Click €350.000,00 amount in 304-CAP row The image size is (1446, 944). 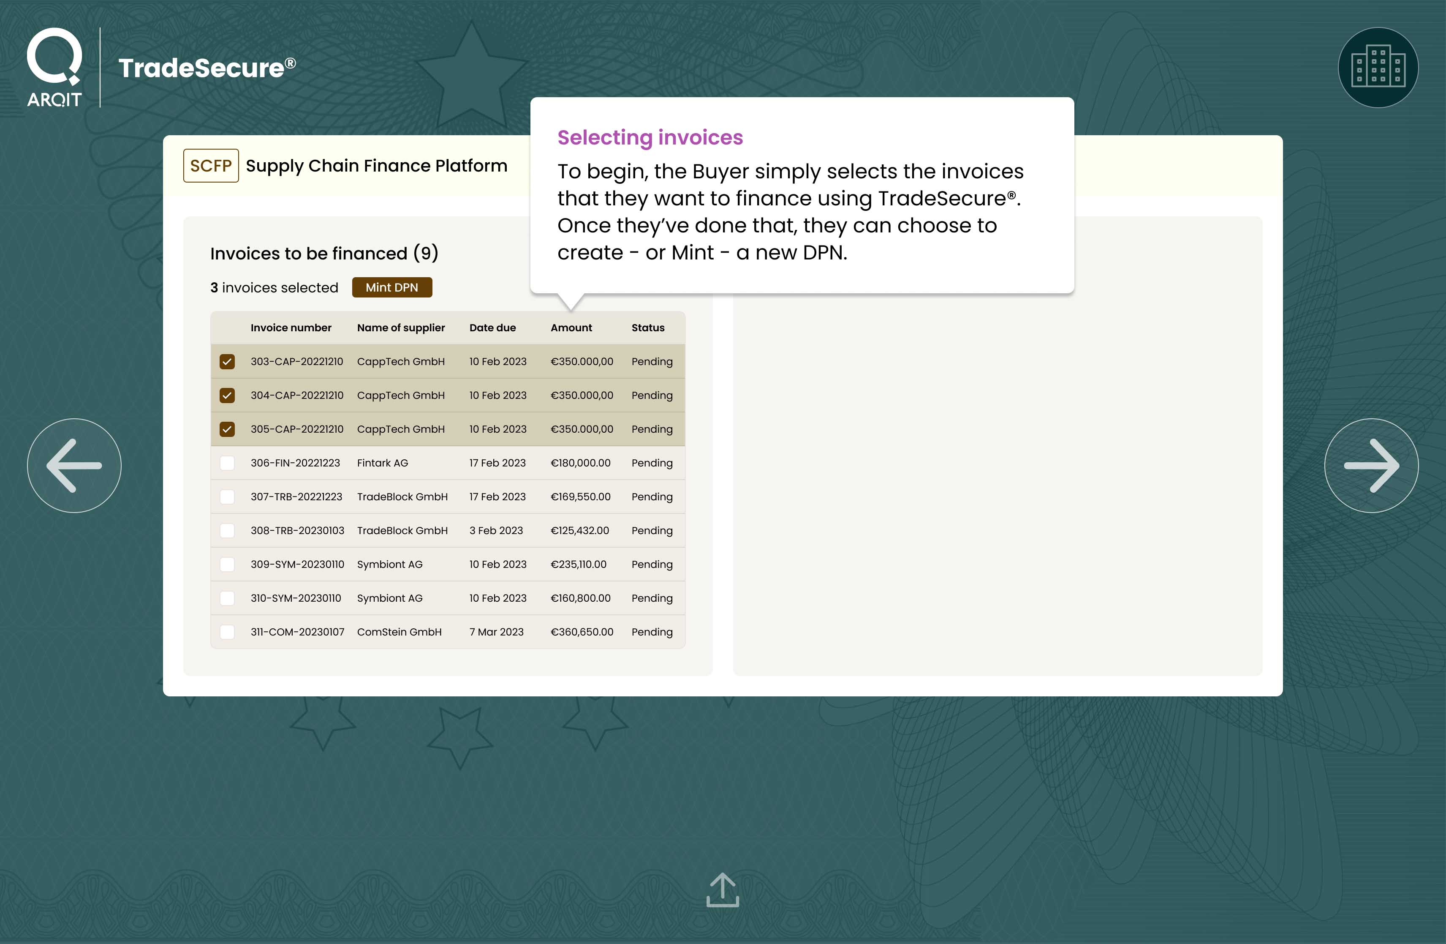(582, 396)
